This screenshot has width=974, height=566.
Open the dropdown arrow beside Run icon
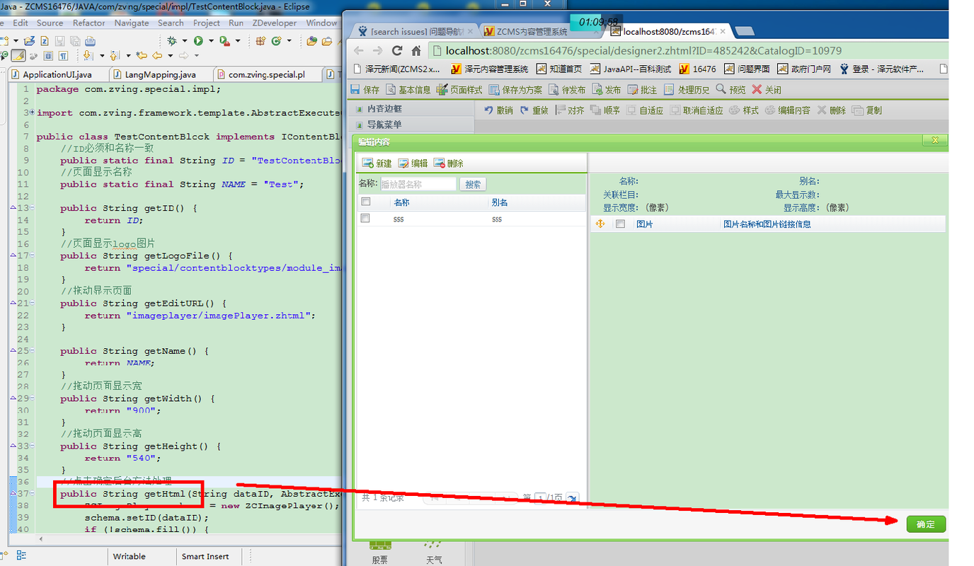[210, 41]
